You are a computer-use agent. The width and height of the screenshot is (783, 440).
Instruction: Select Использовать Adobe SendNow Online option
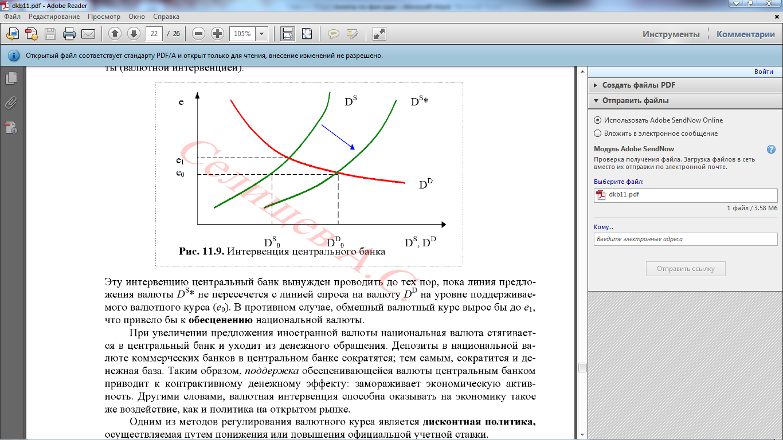click(x=659, y=120)
